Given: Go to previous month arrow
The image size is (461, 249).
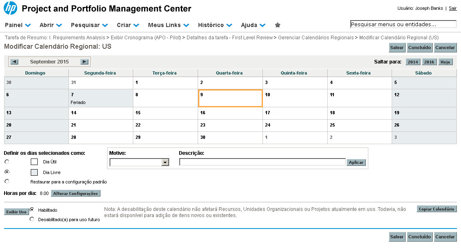Looking at the screenshot, I should (x=14, y=62).
